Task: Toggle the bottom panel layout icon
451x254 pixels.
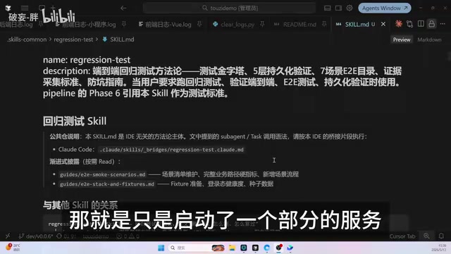Action: (x=327, y=8)
